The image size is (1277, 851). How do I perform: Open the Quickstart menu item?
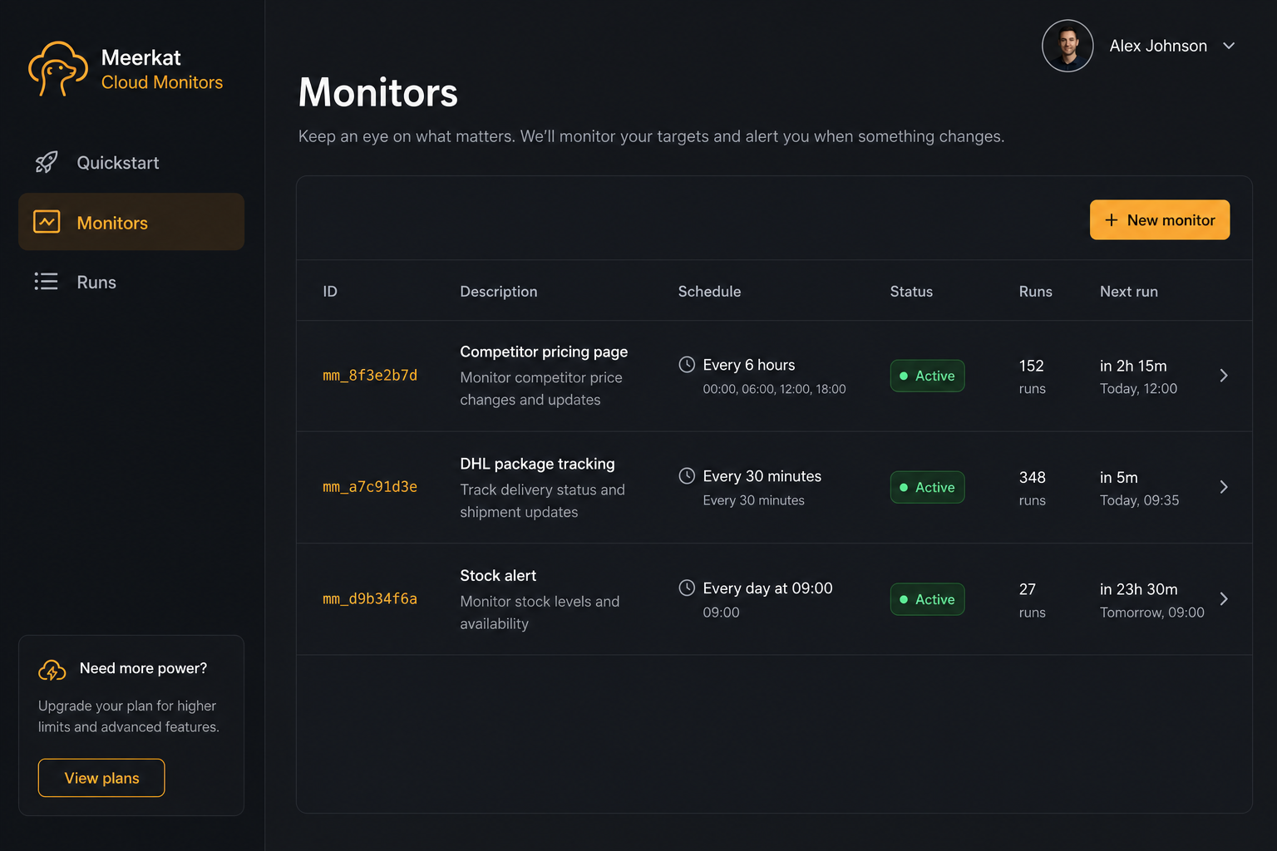click(131, 163)
